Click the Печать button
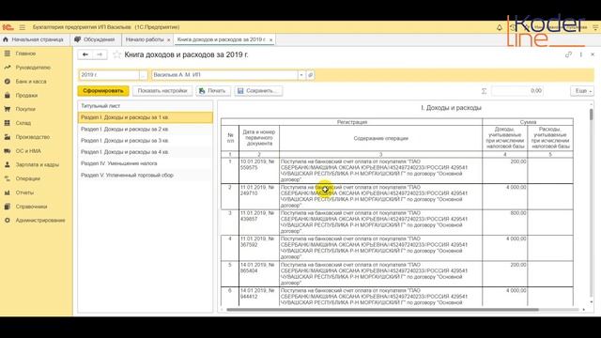The width and height of the screenshot is (601, 338). point(213,91)
